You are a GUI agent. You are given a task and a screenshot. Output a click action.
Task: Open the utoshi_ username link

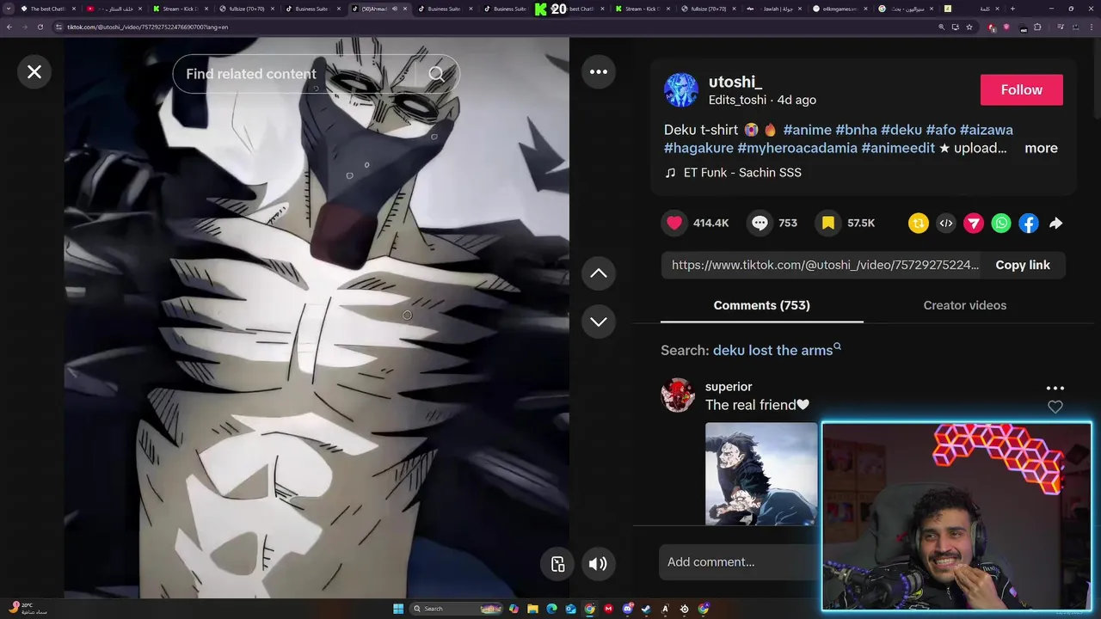[735, 82]
